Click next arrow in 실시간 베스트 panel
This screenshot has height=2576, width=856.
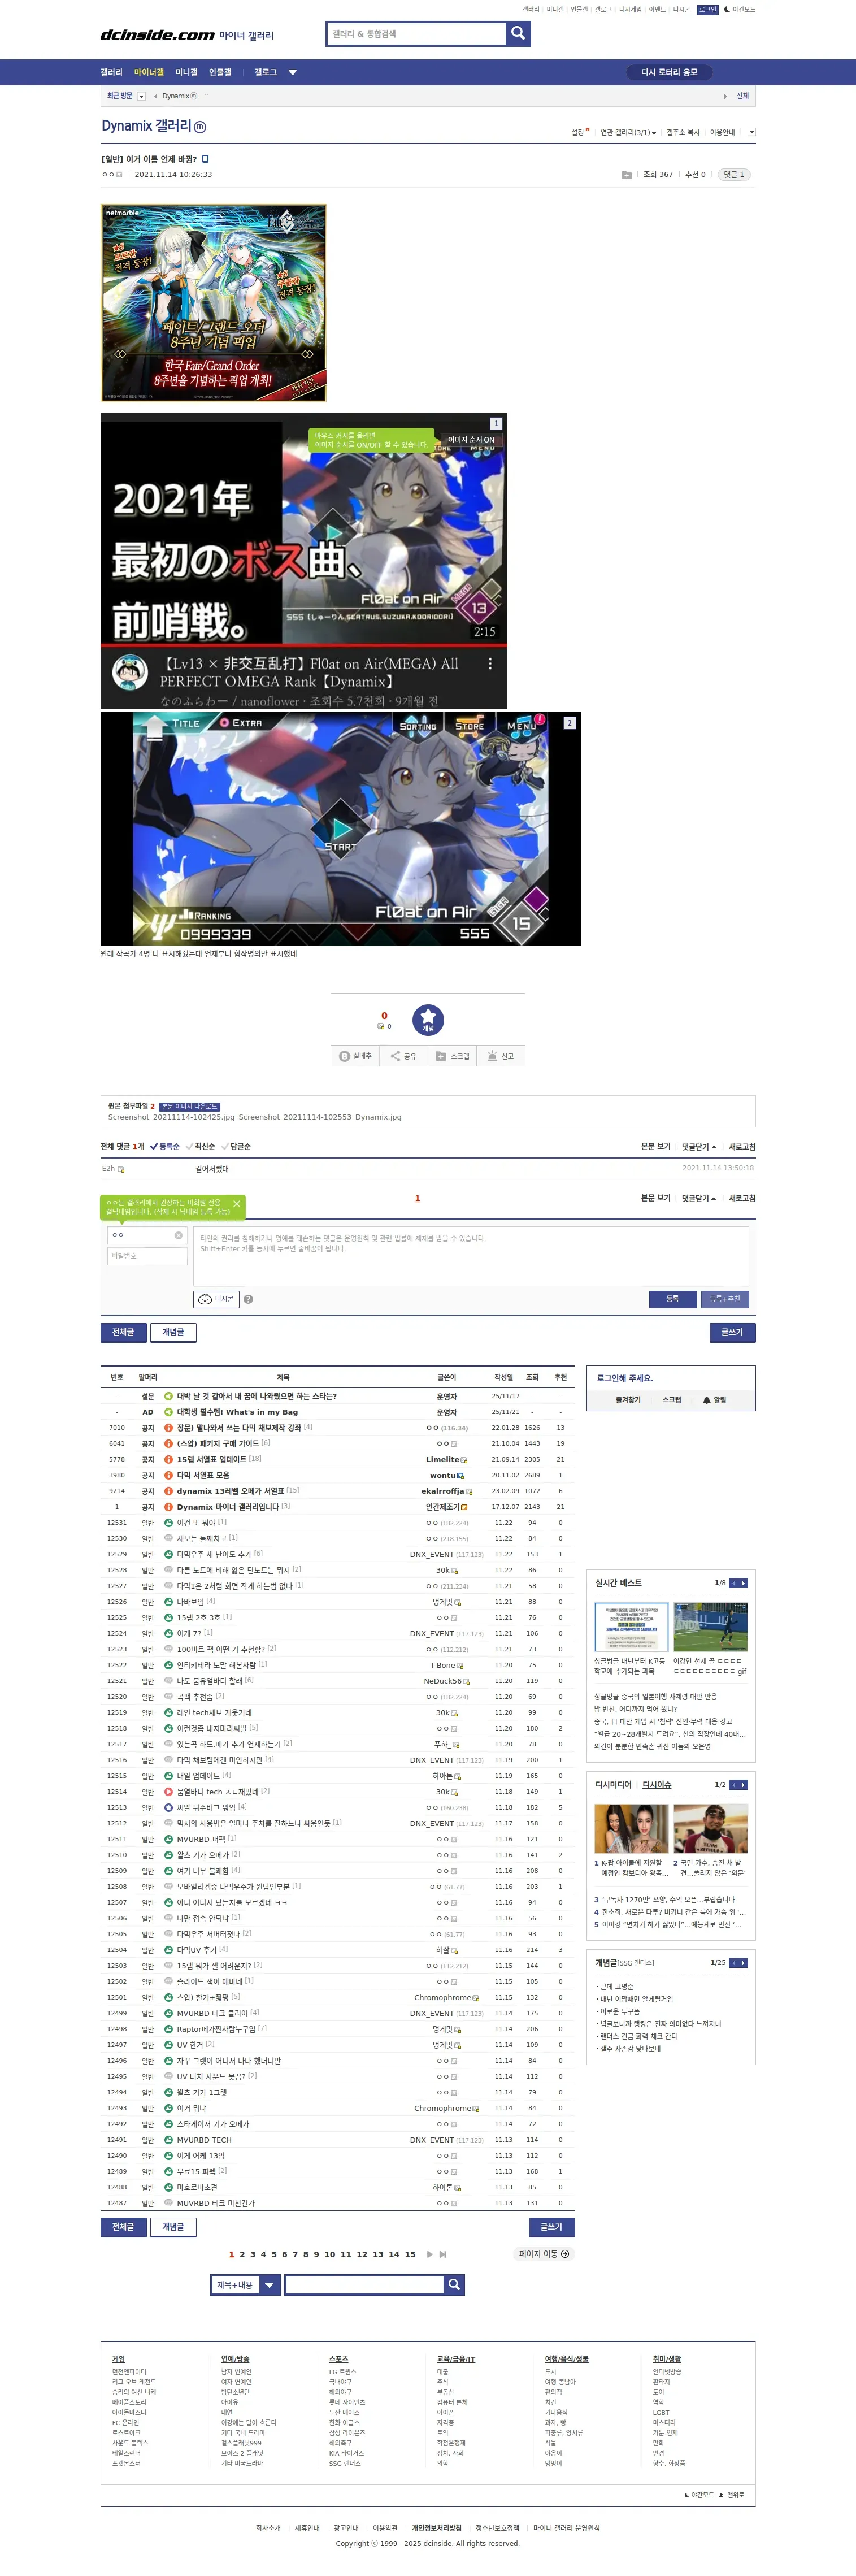tap(743, 1583)
